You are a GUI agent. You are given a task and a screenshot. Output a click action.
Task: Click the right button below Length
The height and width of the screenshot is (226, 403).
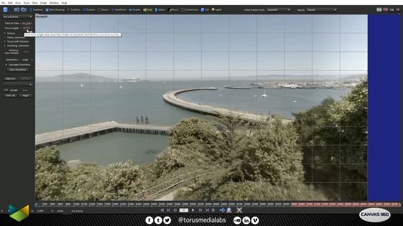pyautogui.click(x=25, y=95)
